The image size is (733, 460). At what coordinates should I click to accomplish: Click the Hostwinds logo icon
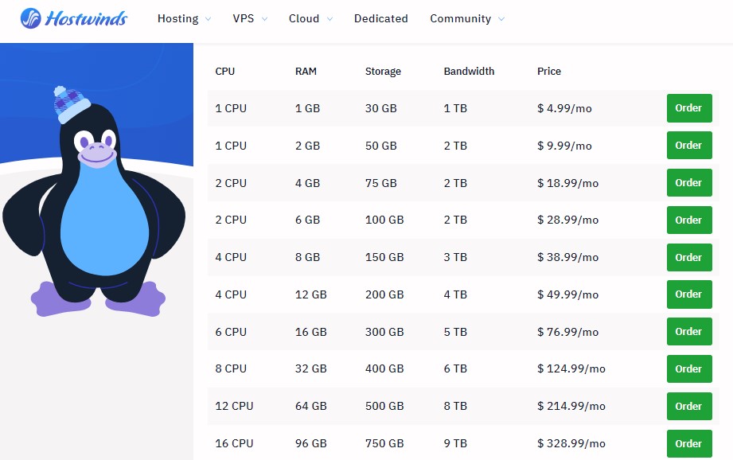coord(31,18)
